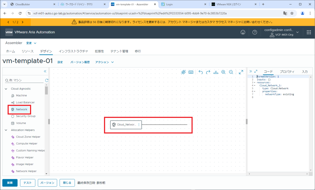Zoom in on the design canvas

pos(223,72)
